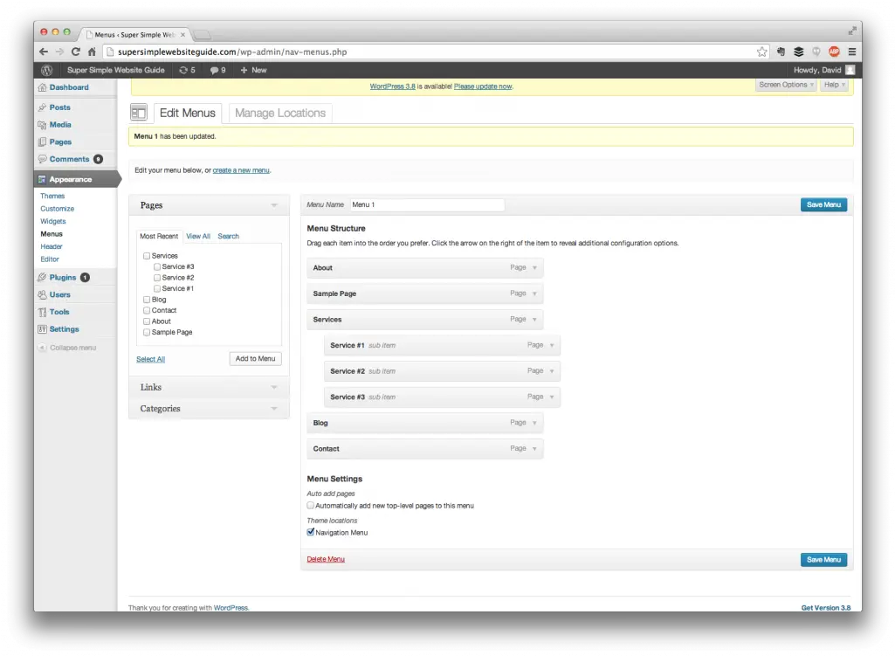Open the Adblock Plus extension icon
The image size is (895, 656).
(834, 52)
